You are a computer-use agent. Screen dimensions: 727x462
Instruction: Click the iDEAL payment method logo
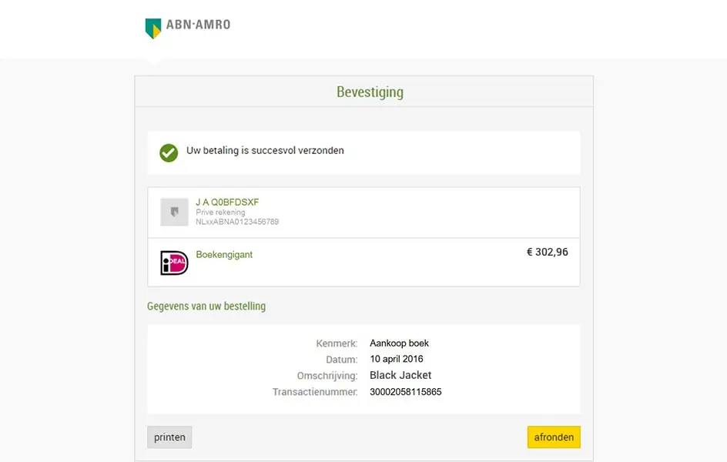tap(175, 260)
